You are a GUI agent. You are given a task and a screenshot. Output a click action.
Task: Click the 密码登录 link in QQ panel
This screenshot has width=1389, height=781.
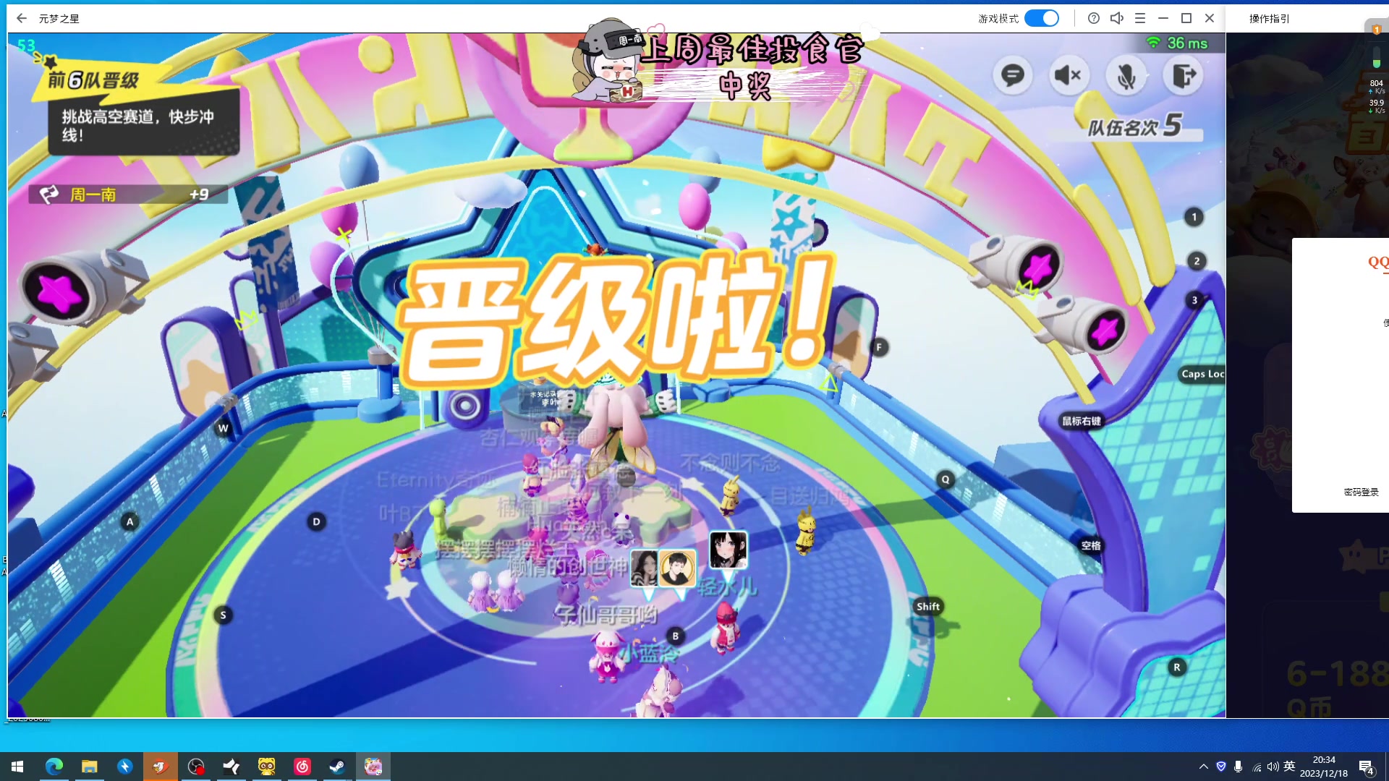pos(1361,492)
